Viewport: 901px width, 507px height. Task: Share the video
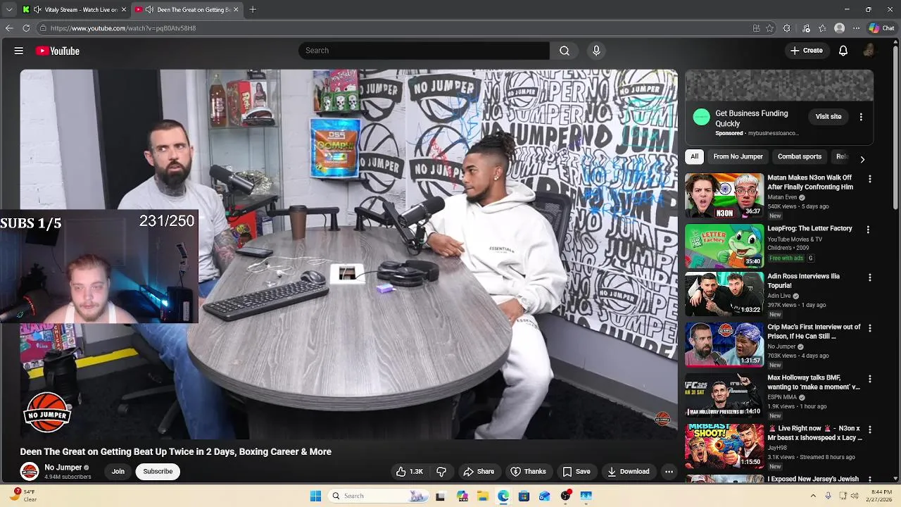[x=479, y=472]
